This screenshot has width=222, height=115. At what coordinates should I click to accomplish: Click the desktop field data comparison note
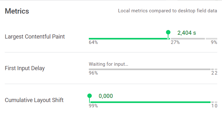167,11
